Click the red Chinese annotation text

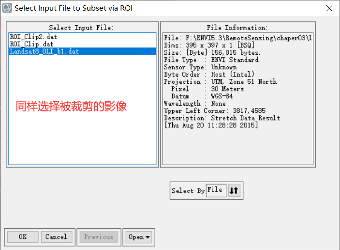point(71,106)
